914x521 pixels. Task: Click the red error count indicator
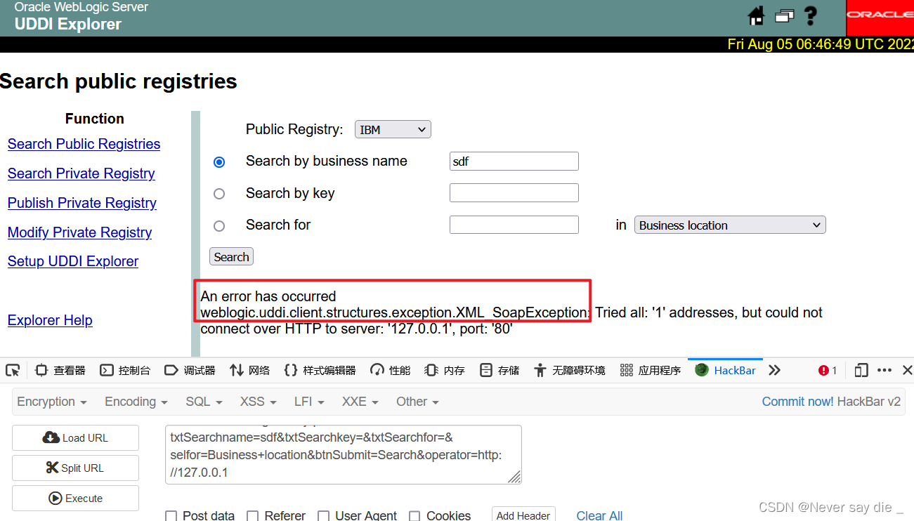(x=828, y=370)
